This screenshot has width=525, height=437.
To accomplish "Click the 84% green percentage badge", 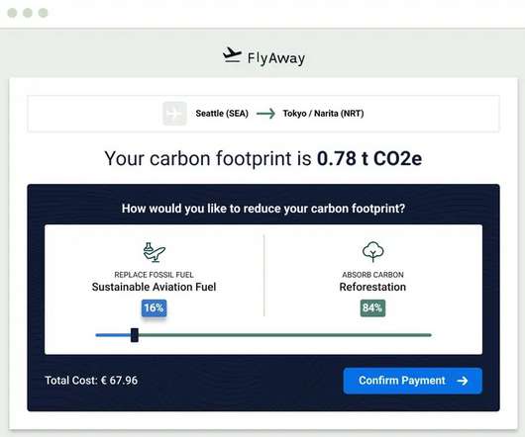I will click(x=372, y=307).
